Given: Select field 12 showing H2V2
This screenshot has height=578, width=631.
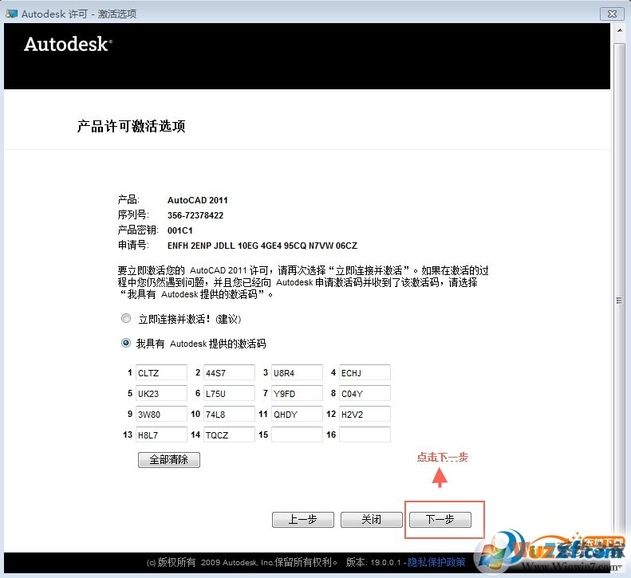Looking at the screenshot, I should point(365,414).
